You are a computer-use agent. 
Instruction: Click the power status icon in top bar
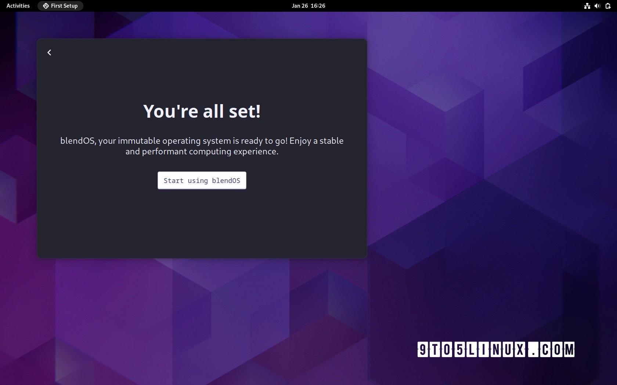click(608, 6)
